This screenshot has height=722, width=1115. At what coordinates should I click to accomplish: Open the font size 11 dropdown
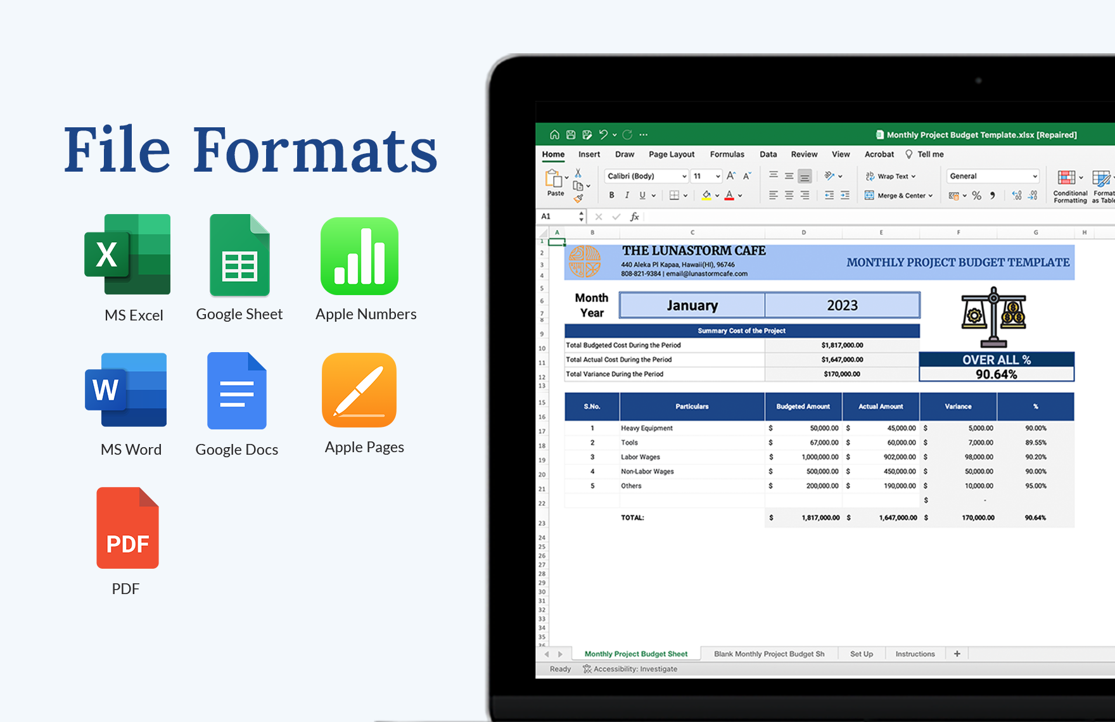tap(706, 176)
